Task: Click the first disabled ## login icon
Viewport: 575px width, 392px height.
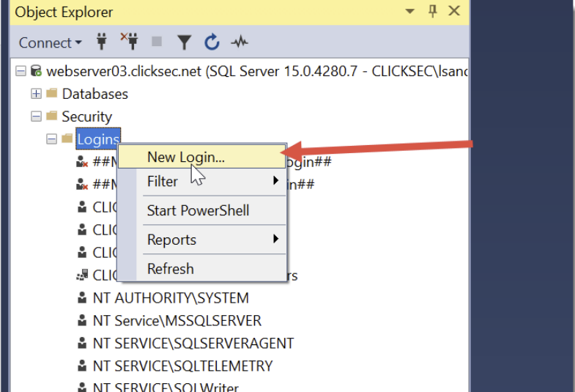Action: [82, 161]
